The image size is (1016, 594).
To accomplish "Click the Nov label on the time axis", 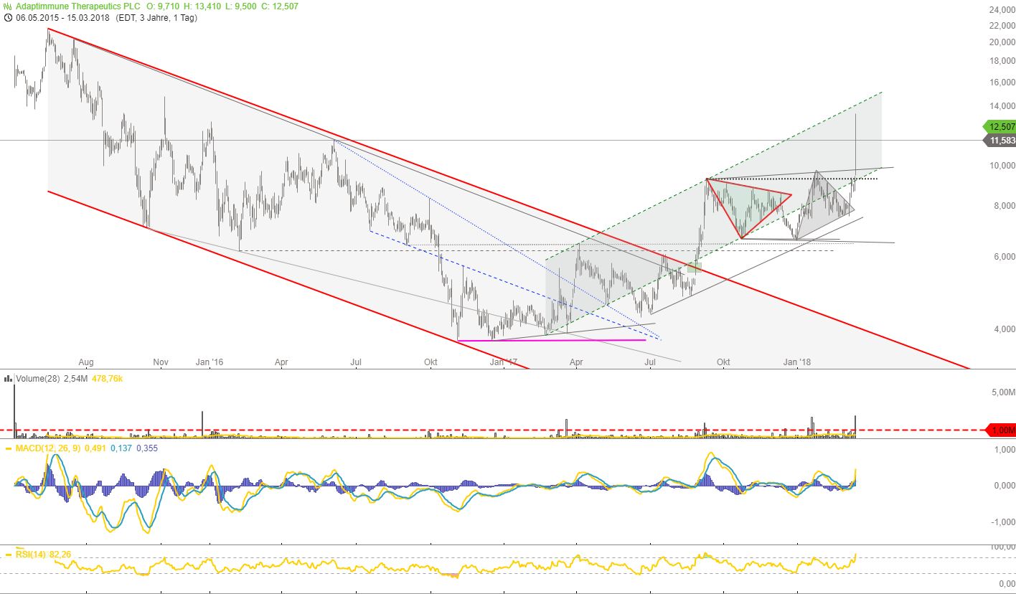I will 160,363.
